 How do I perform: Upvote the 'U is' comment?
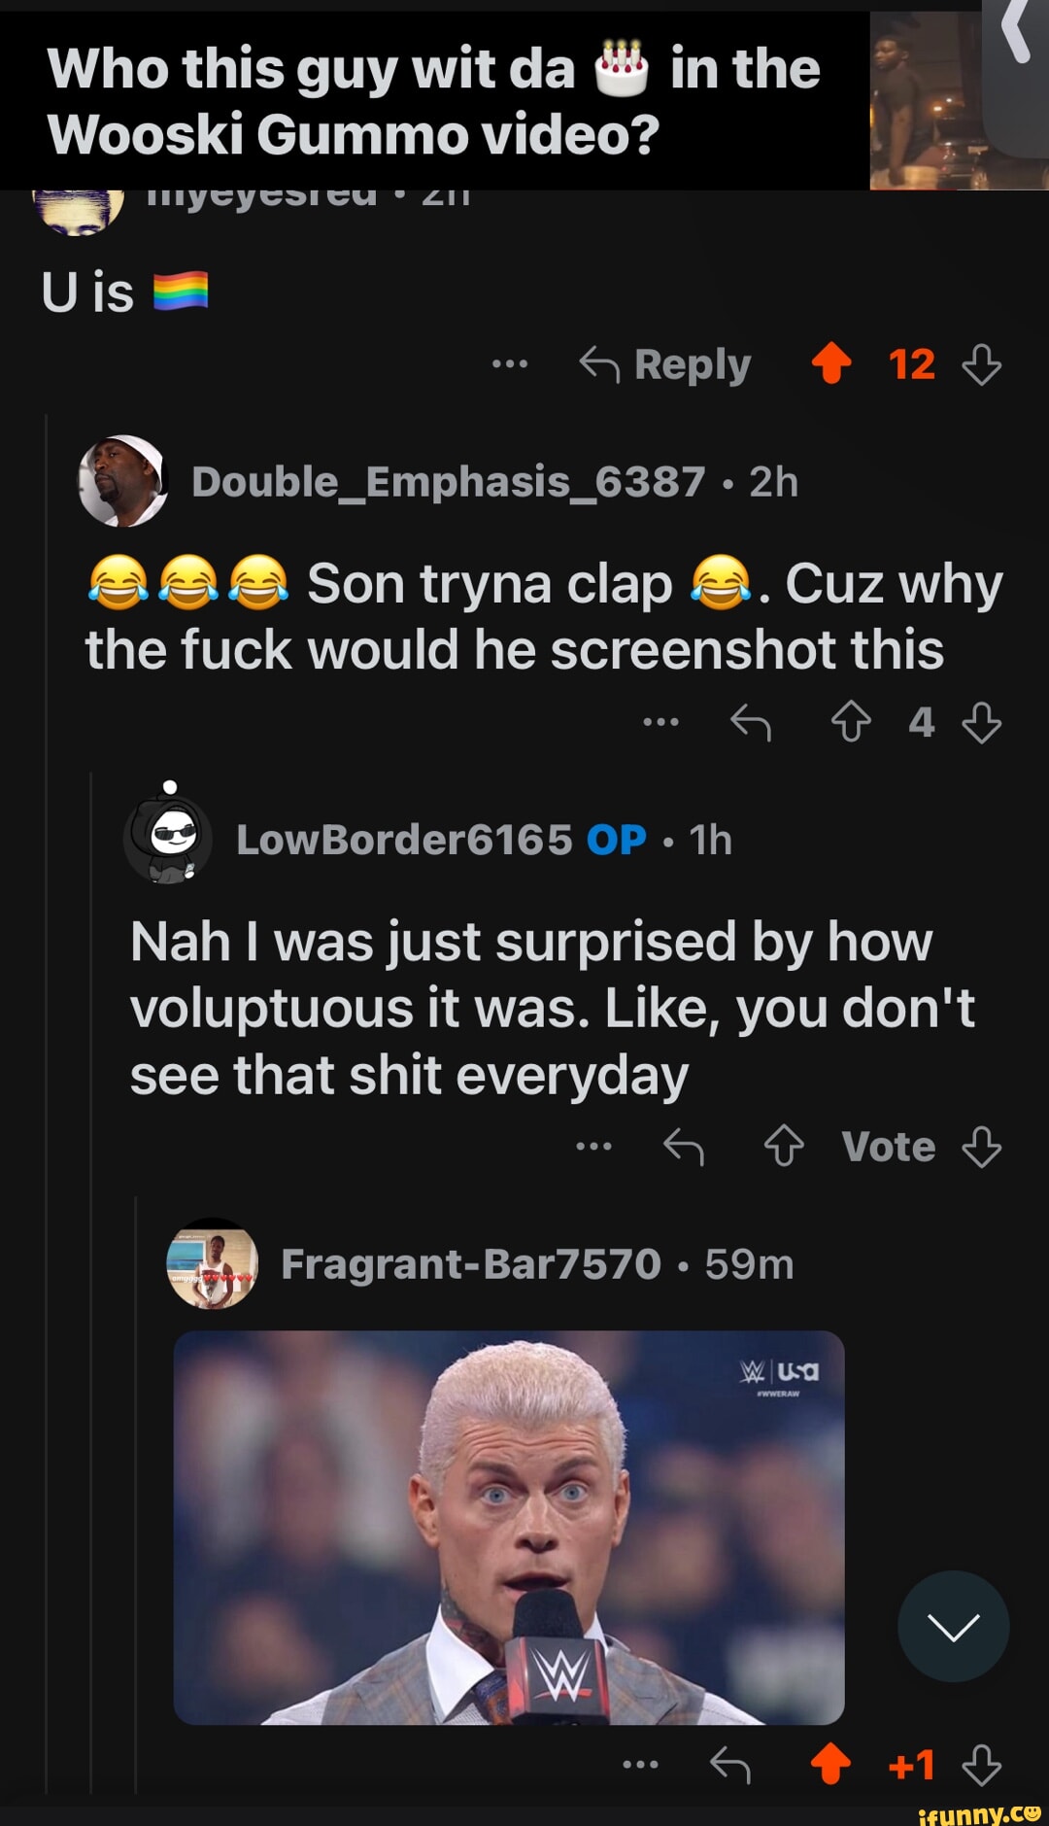(831, 364)
